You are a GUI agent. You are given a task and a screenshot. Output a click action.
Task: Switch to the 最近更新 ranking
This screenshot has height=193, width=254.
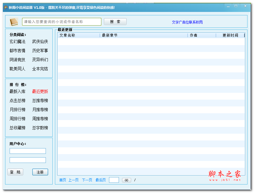click(40, 91)
